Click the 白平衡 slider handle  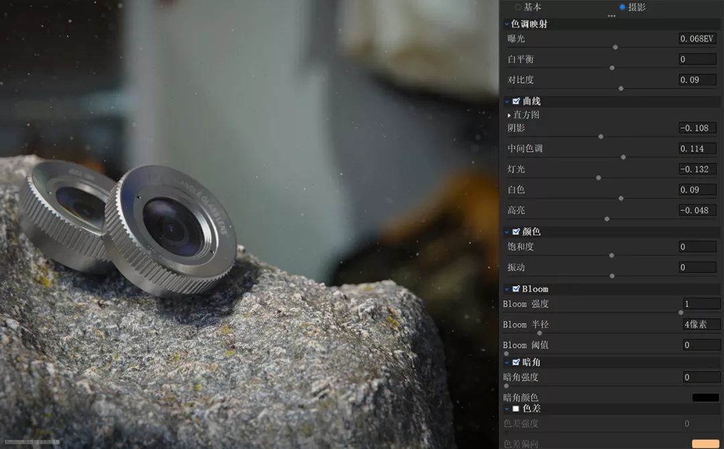pyautogui.click(x=612, y=68)
